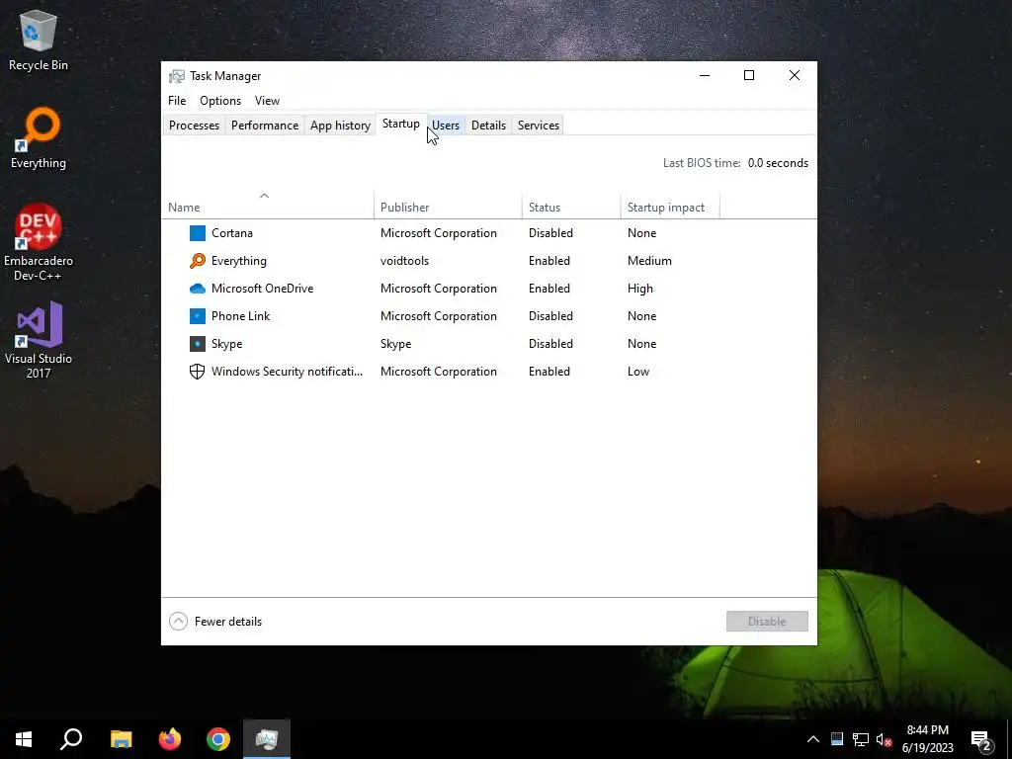1012x759 pixels.
Task: Click the Medium startup impact value
Action: pos(649,261)
